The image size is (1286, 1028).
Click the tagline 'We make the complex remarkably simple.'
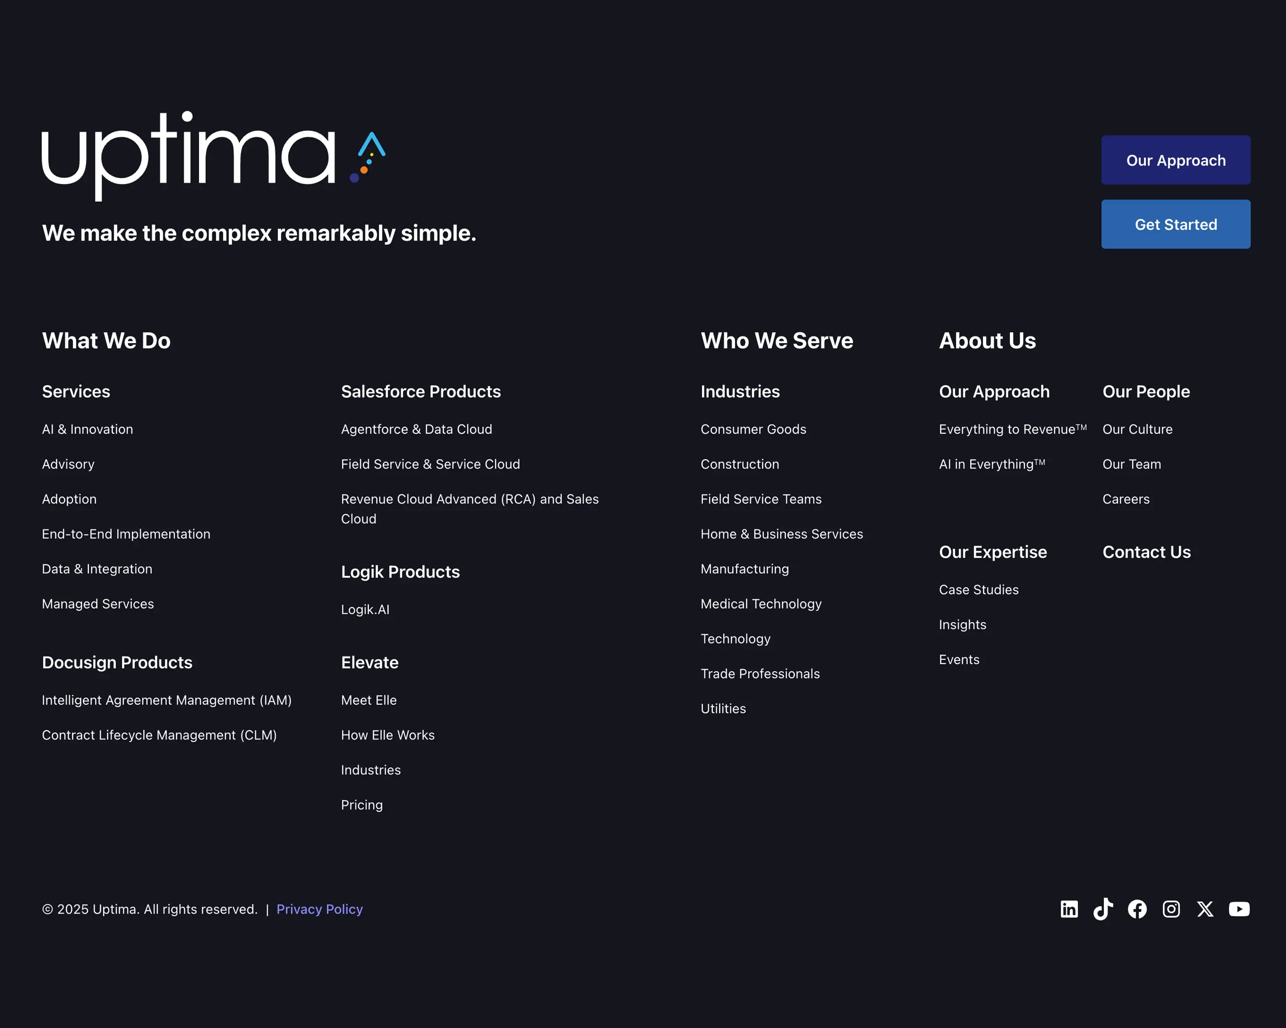(259, 233)
